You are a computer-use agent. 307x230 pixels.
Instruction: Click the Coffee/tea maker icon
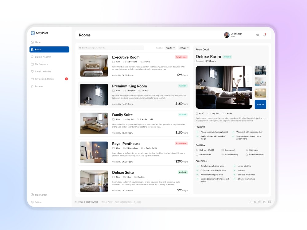(x=247, y=155)
